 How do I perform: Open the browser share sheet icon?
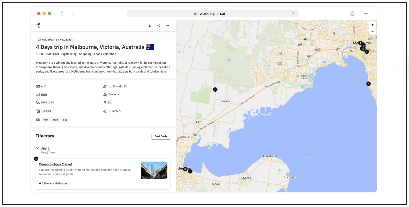(x=352, y=13)
